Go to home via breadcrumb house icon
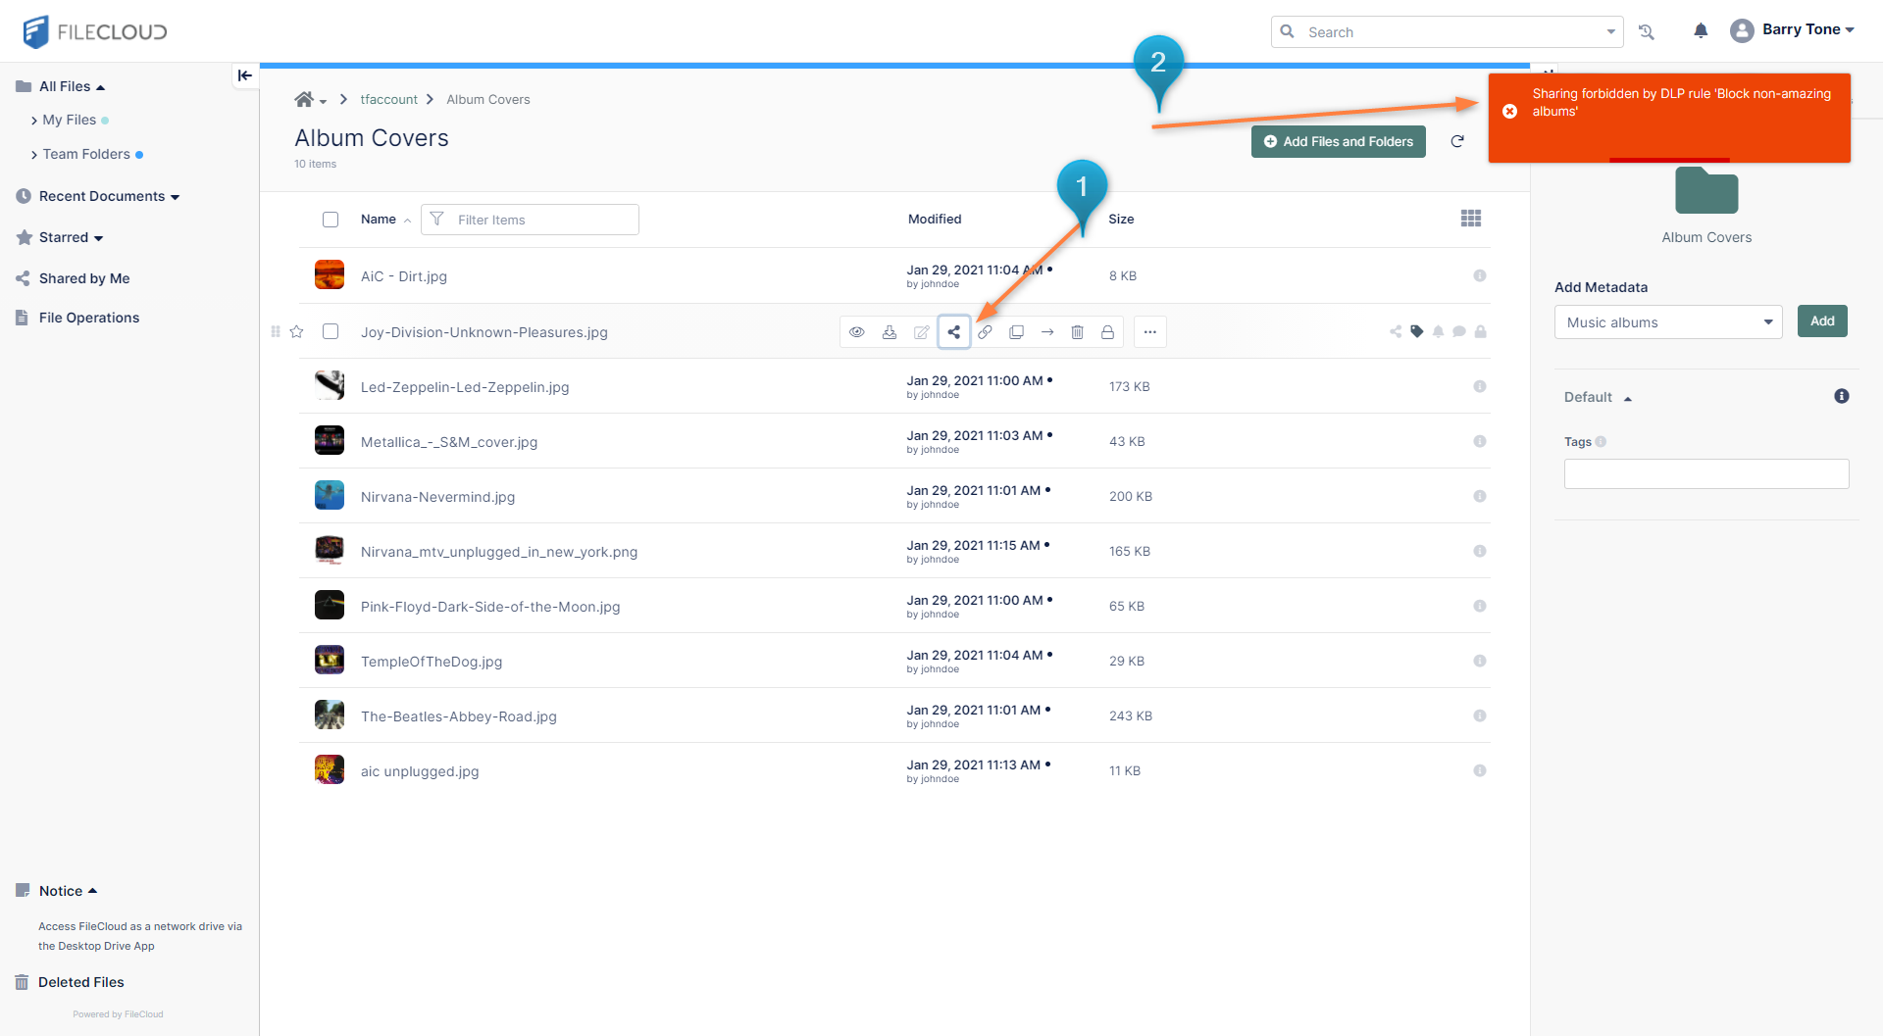The height and width of the screenshot is (1036, 1883). pos(304,99)
